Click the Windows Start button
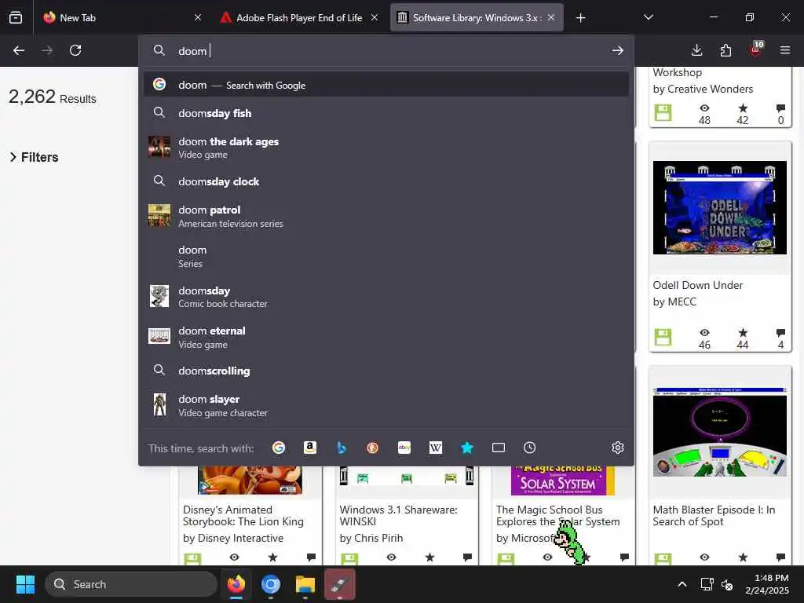804x603 pixels. (25, 584)
